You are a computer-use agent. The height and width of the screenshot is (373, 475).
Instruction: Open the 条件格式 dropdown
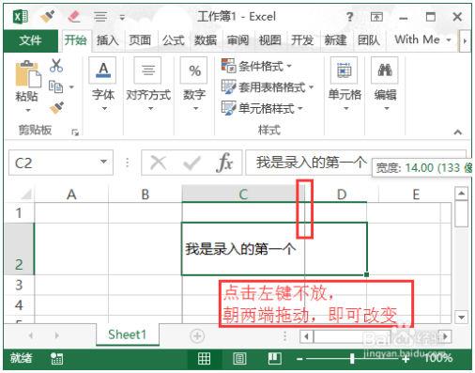(256, 66)
